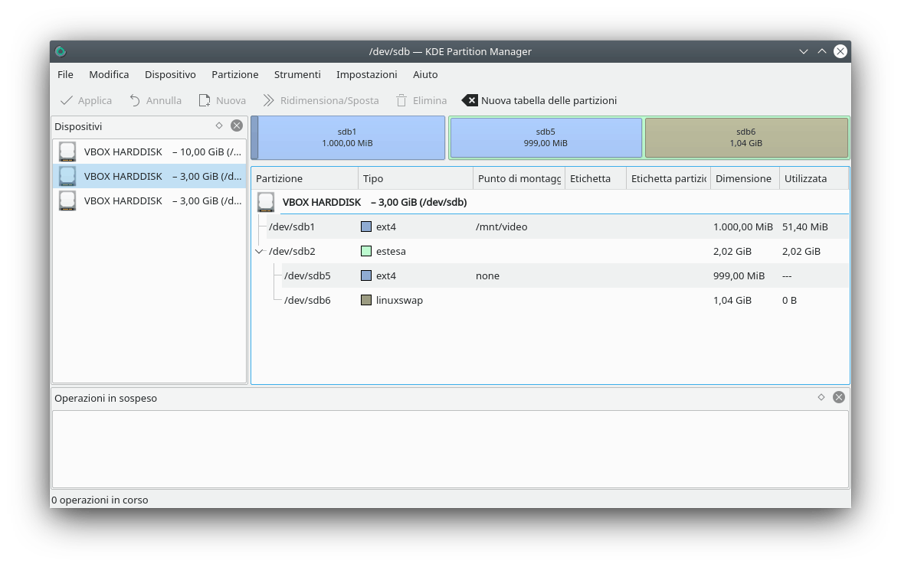The image size is (901, 567).
Task: Open the File menu
Action: (66, 75)
